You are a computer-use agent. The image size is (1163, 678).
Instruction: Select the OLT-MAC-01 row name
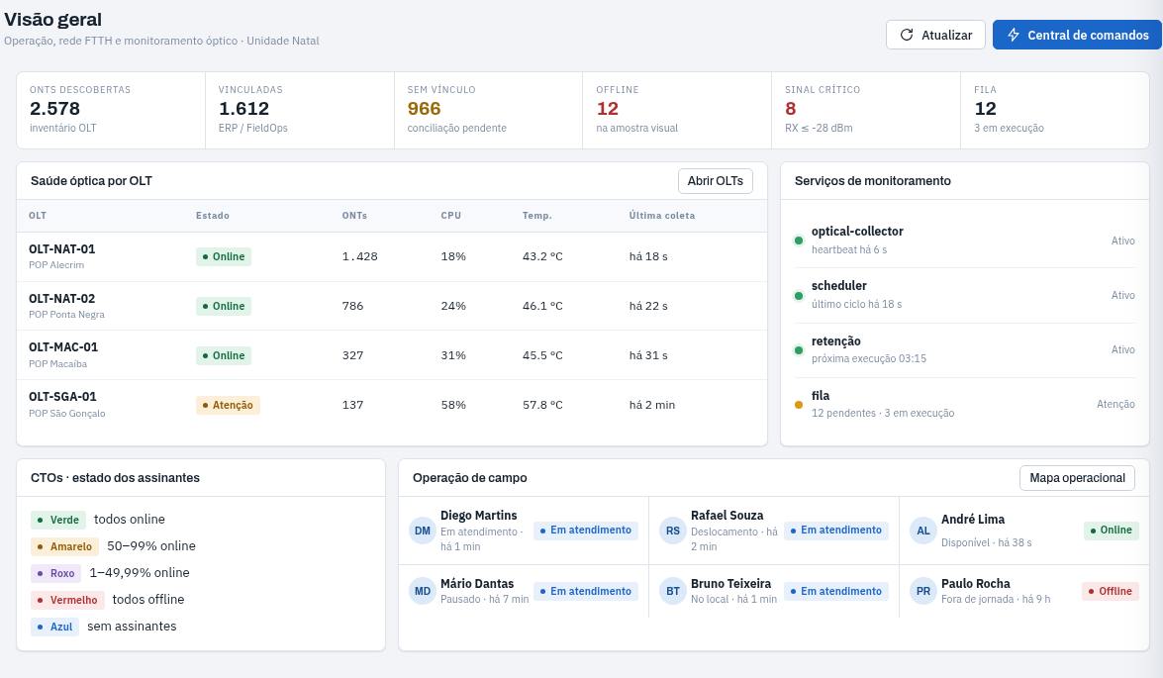pos(63,347)
